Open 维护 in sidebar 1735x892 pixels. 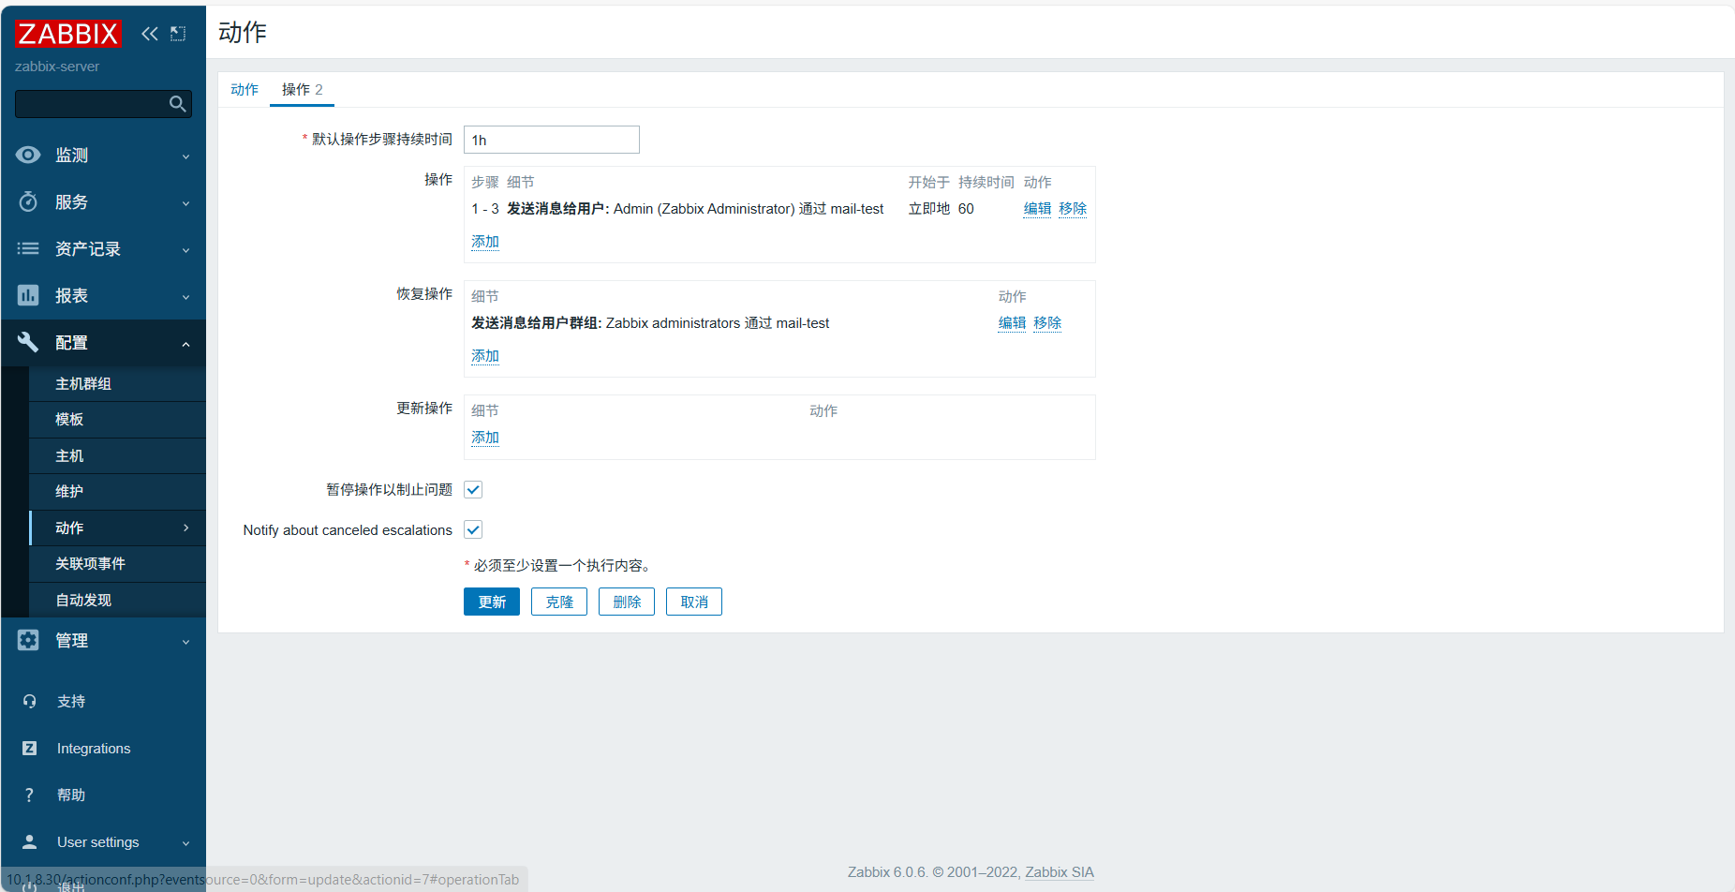point(117,492)
